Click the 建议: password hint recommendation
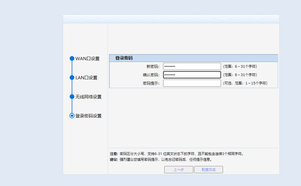The width and height of the screenshot is (301, 186). 161,160
